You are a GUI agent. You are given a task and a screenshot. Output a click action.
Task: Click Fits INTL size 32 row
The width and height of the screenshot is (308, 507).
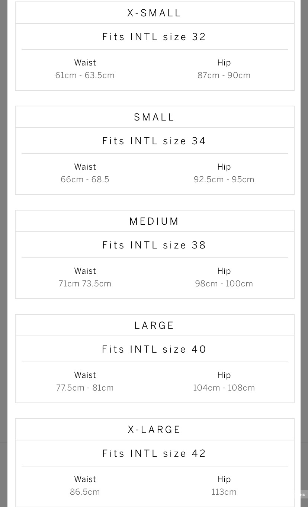click(x=154, y=37)
